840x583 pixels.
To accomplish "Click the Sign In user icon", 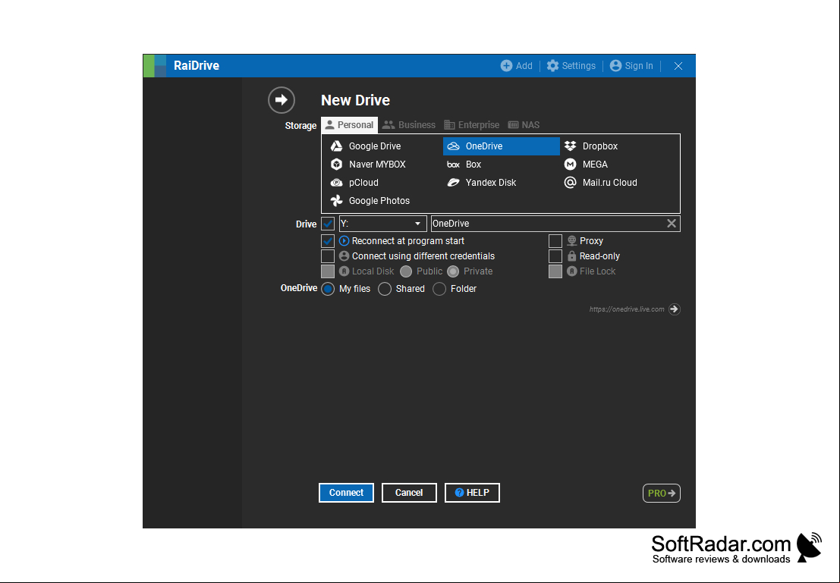I will pos(615,66).
